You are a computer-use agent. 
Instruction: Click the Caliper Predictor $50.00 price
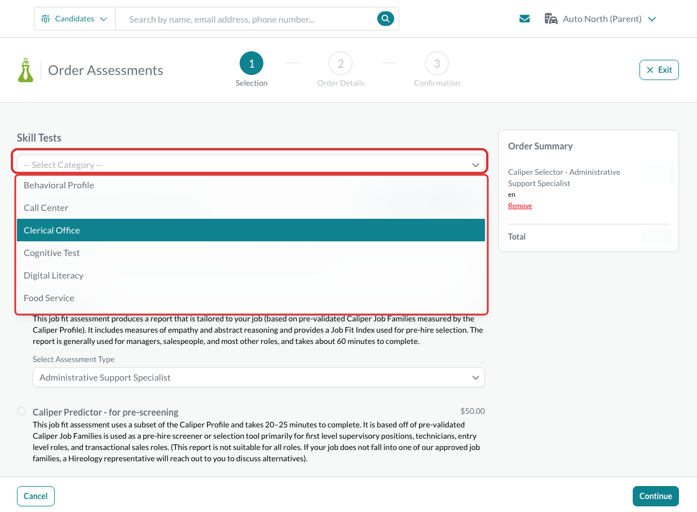(473, 411)
